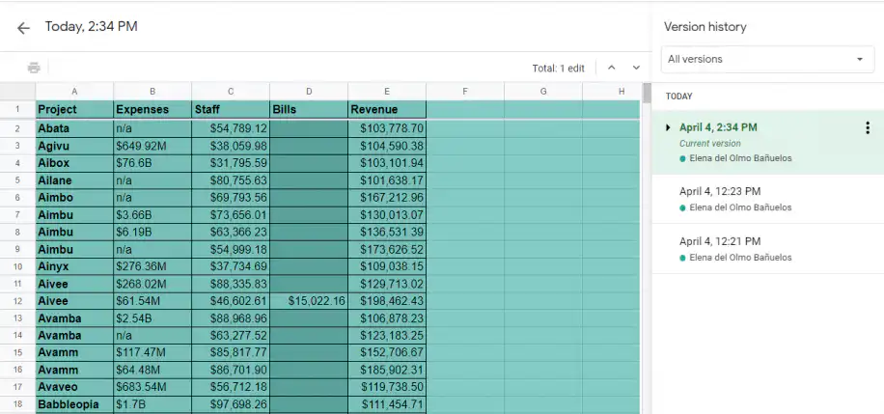Image resolution: width=884 pixels, height=414 pixels.
Task: Click the $103,778.70 revenue cell
Action: click(387, 128)
